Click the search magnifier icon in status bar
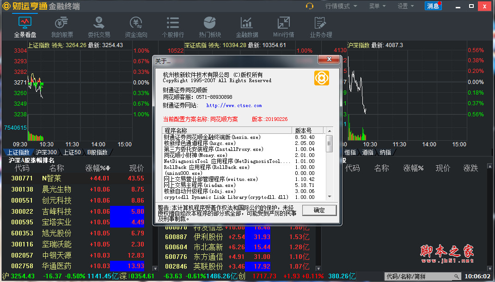This screenshot has width=495, height=282. 457,276
